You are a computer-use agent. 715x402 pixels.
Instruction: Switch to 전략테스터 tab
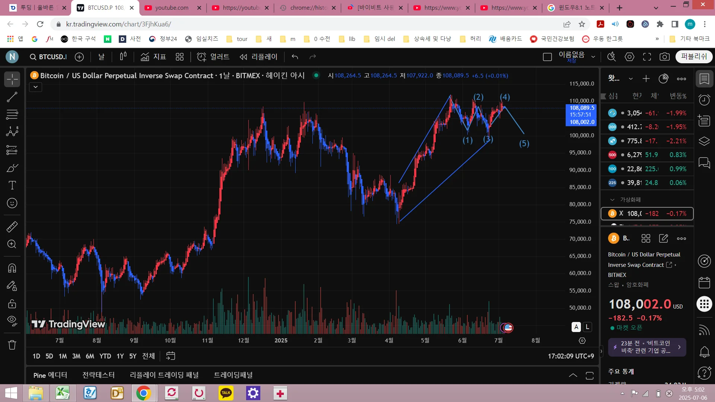tap(98, 375)
